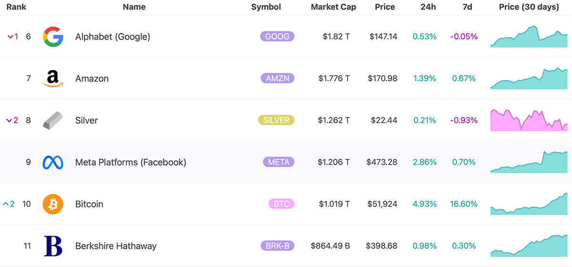Click the -0.93% 7d change value
This screenshot has height=267, width=572.
pos(464,120)
